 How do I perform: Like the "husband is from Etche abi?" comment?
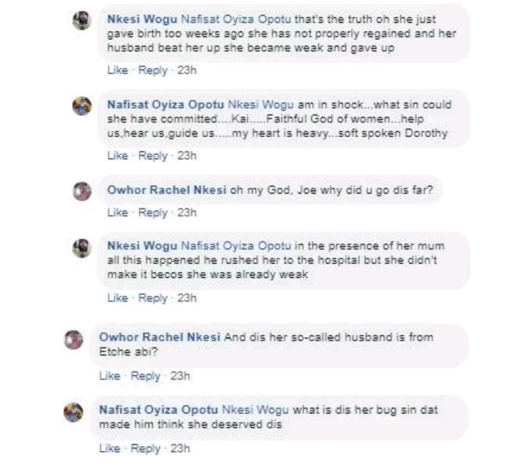tap(109, 376)
